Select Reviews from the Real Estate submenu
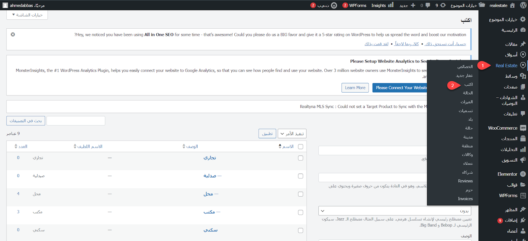Screen dimensions: 528x241 click(x=465, y=181)
